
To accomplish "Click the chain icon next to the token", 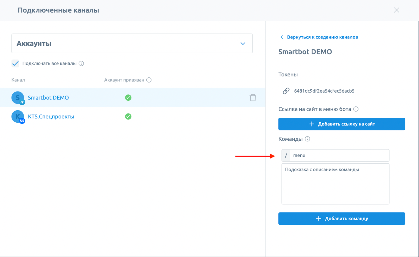I will click(286, 91).
